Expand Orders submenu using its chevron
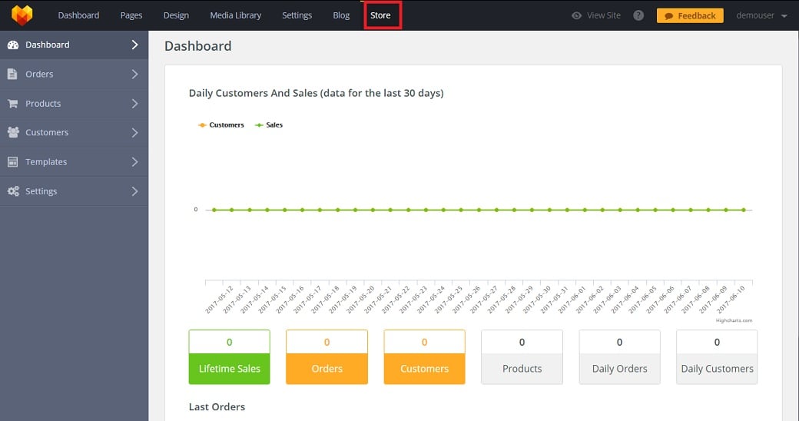Image resolution: width=799 pixels, height=421 pixels. 134,75
